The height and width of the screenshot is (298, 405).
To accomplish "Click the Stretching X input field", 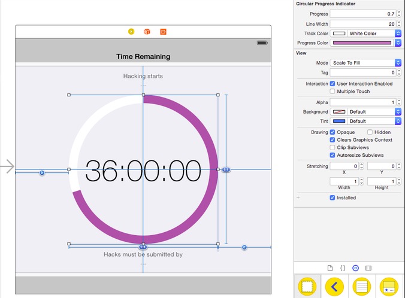I will [x=344, y=166].
